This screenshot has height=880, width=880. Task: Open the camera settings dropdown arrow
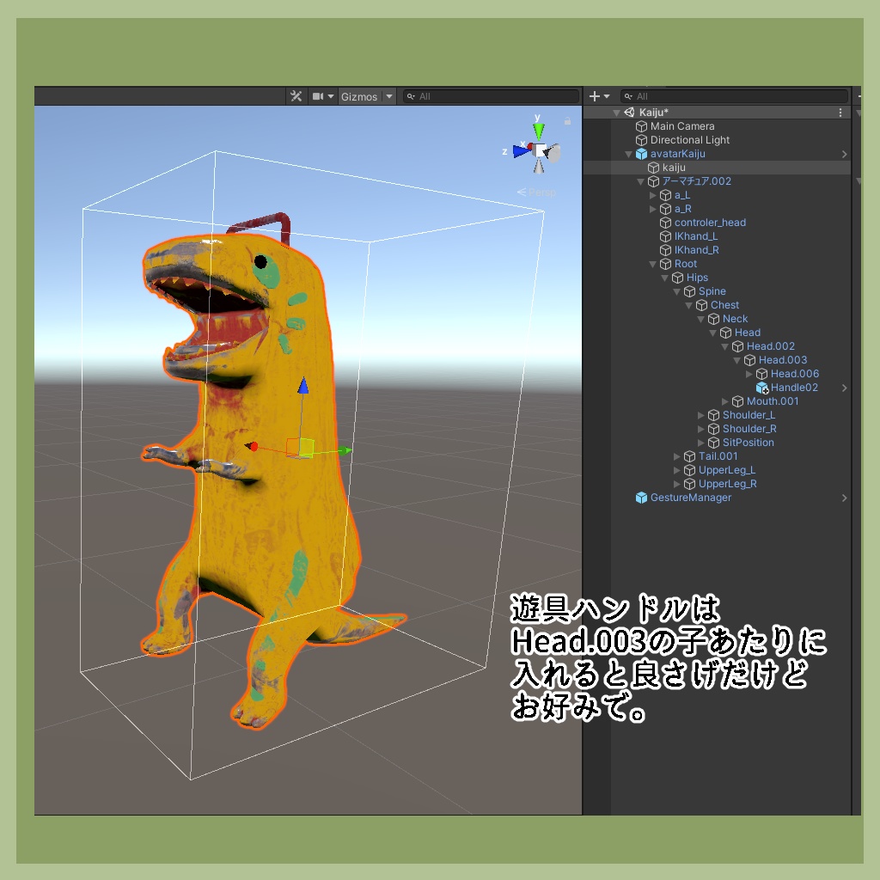tap(331, 96)
